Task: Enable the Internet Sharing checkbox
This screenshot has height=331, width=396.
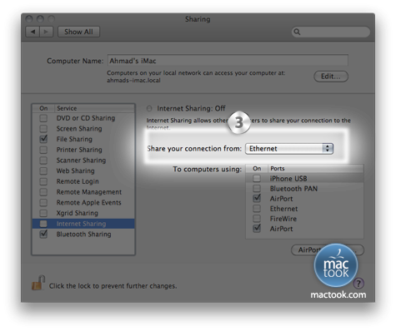Action: pos(43,224)
